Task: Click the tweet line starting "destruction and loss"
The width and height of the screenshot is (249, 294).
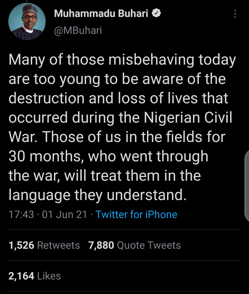Action: coord(118,98)
